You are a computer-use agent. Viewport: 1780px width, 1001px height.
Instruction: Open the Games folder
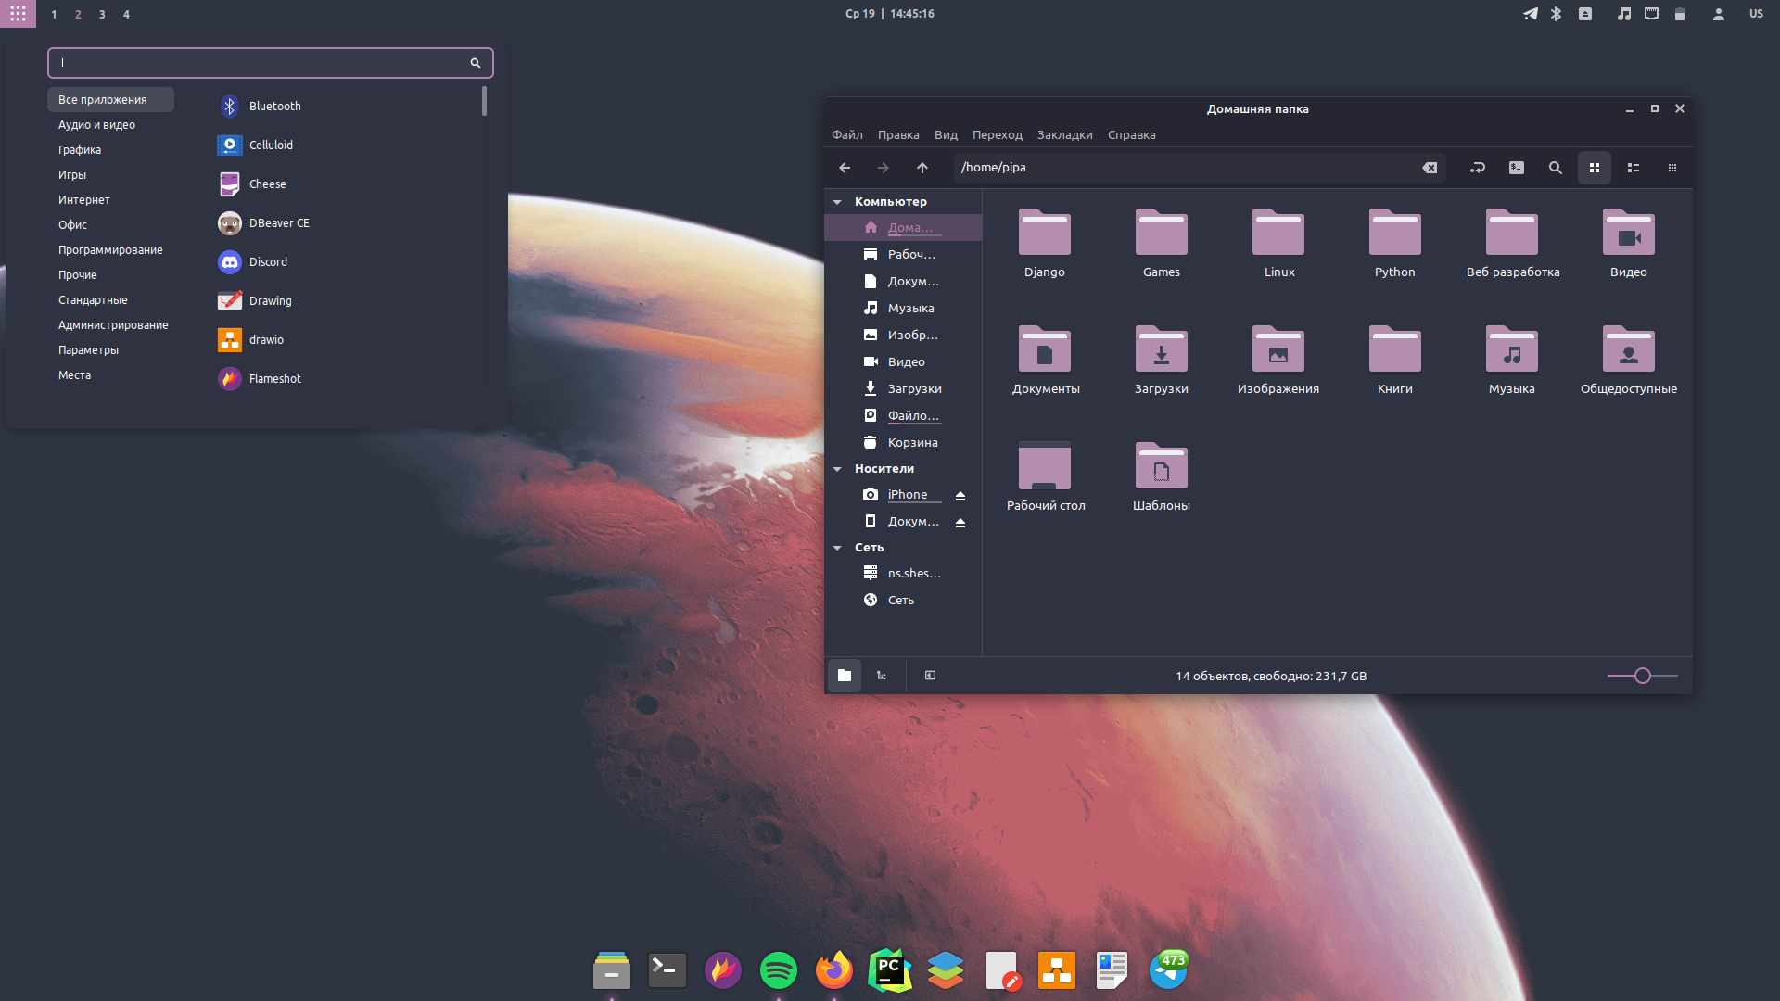point(1162,244)
